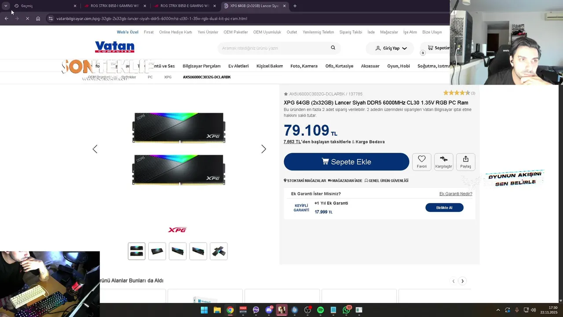Click the browser address bar URL
The width and height of the screenshot is (563, 317).
point(152,18)
